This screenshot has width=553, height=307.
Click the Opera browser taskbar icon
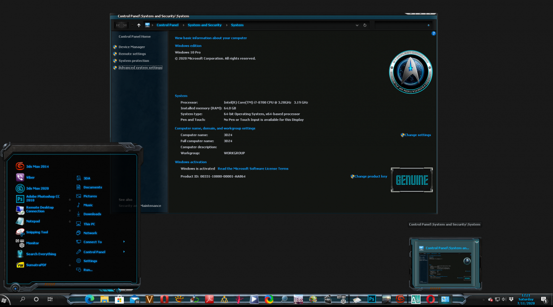(430, 299)
